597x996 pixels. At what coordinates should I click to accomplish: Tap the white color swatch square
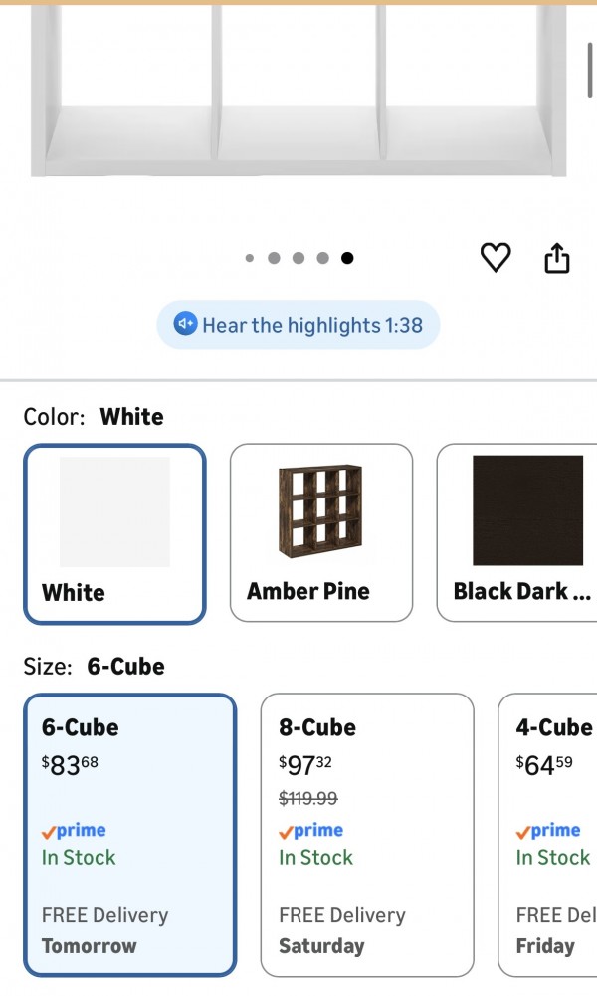pyautogui.click(x=114, y=511)
